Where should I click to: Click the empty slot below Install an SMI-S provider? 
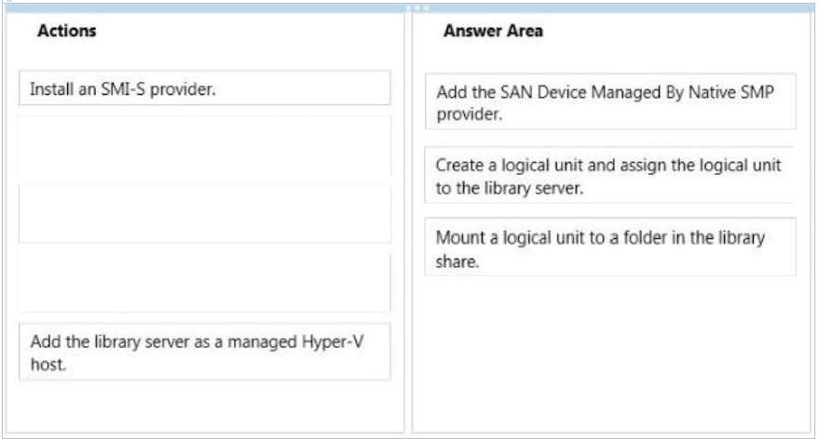point(205,147)
